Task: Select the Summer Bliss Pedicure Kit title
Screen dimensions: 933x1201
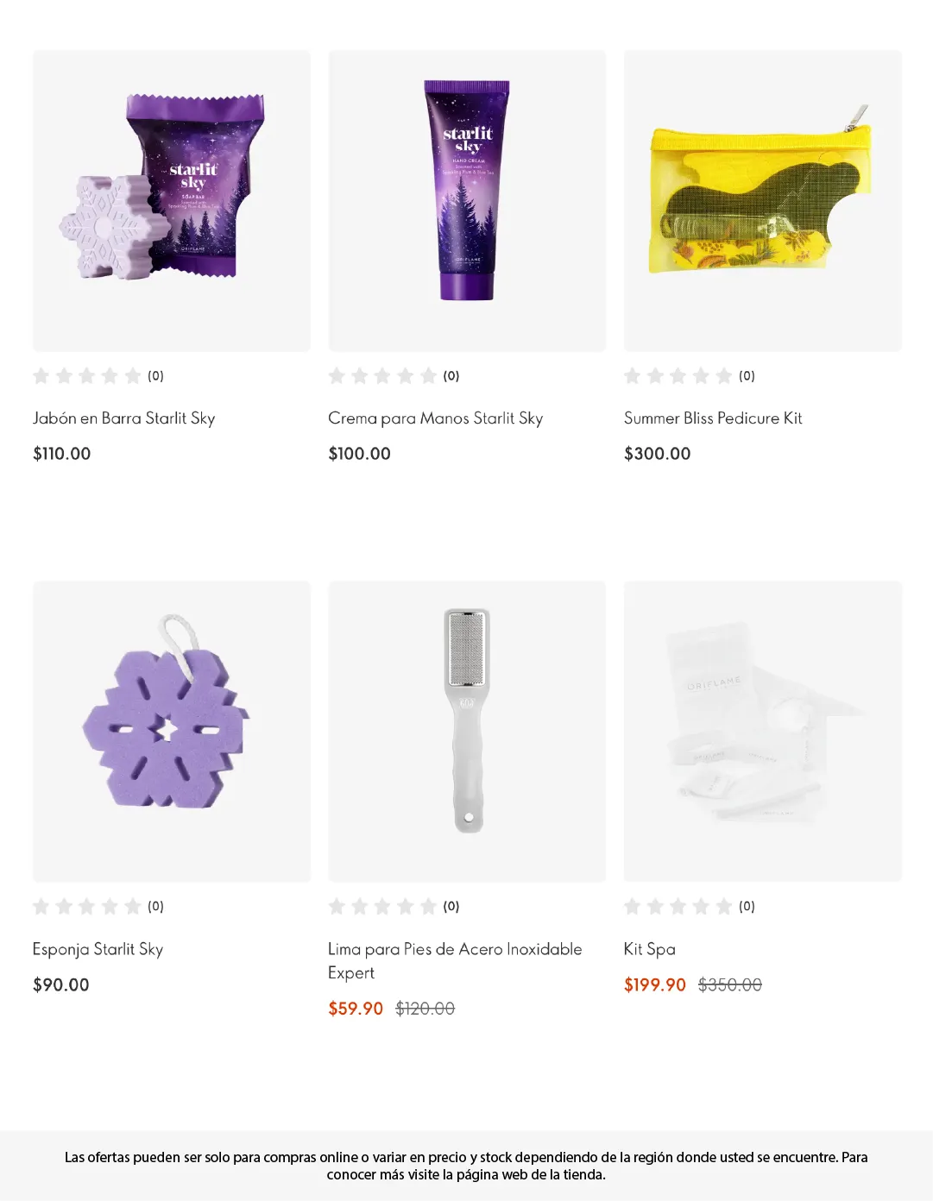Action: (713, 418)
